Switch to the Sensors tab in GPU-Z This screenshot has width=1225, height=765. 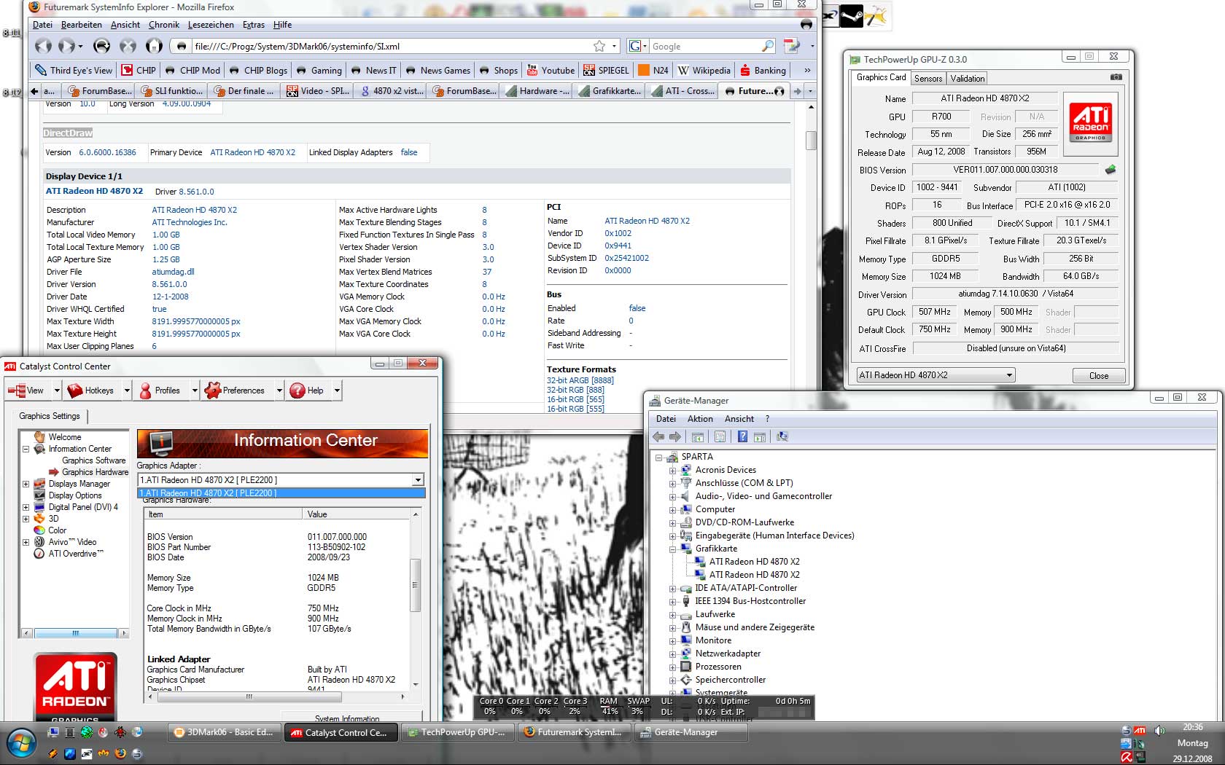tap(928, 78)
